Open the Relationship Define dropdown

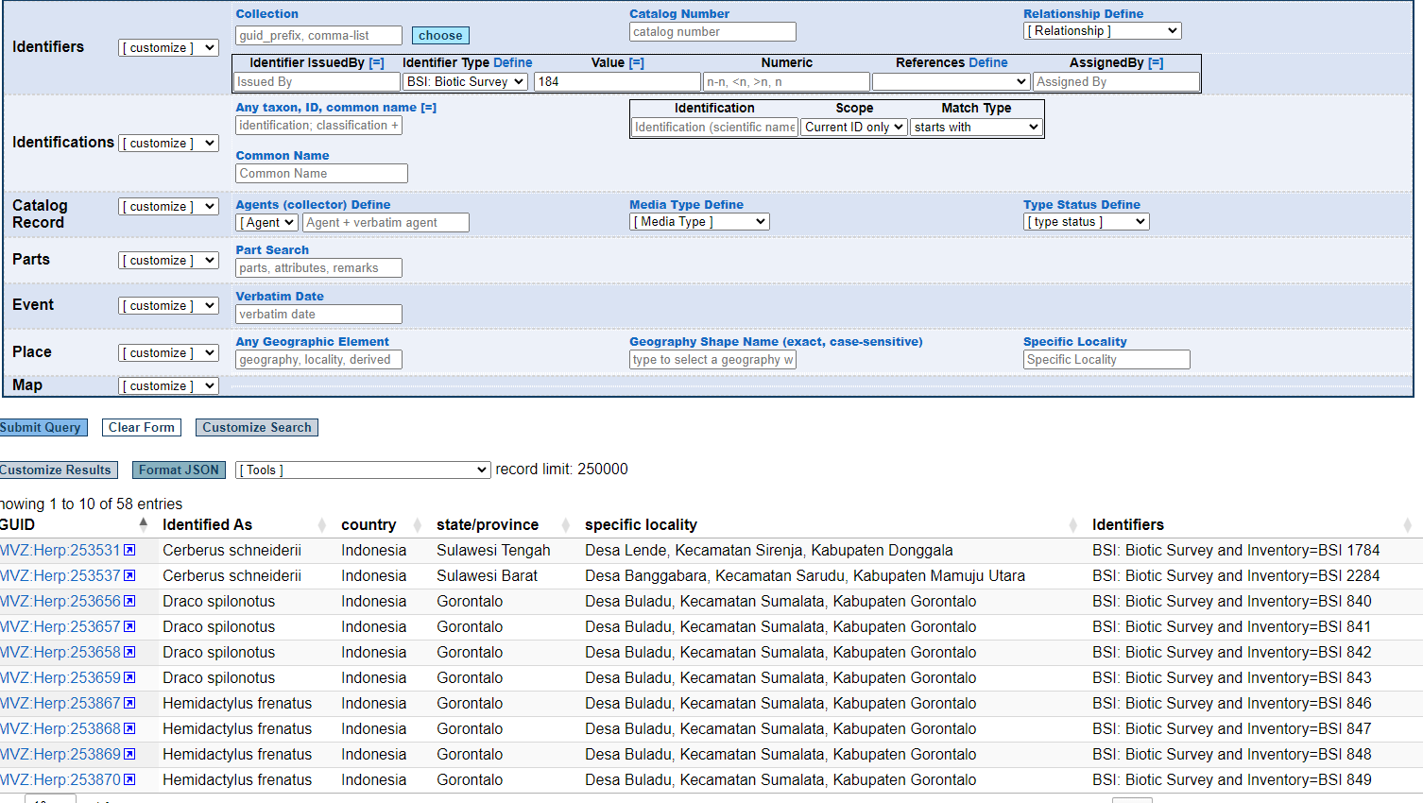pos(1102,30)
